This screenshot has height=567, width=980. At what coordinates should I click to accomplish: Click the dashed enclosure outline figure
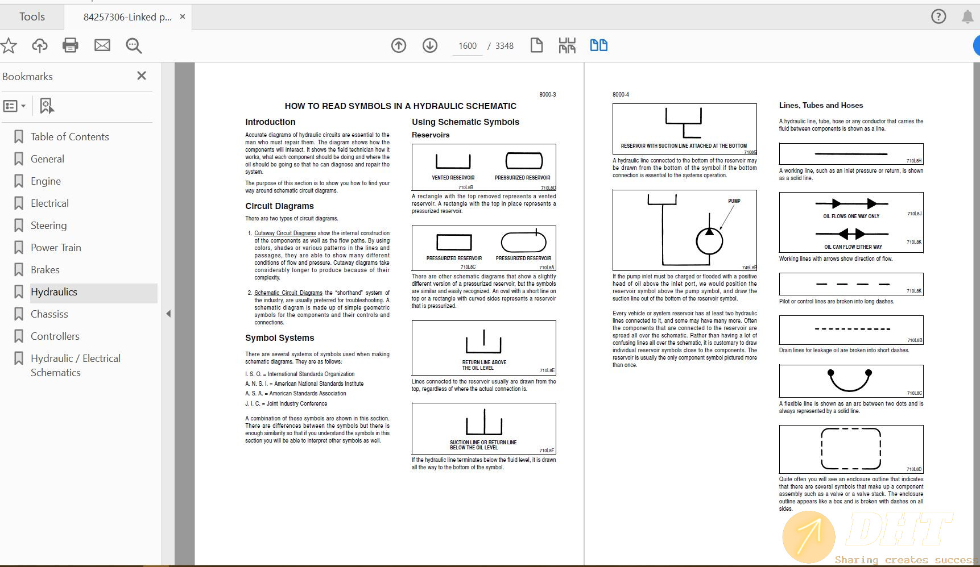pyautogui.click(x=851, y=449)
